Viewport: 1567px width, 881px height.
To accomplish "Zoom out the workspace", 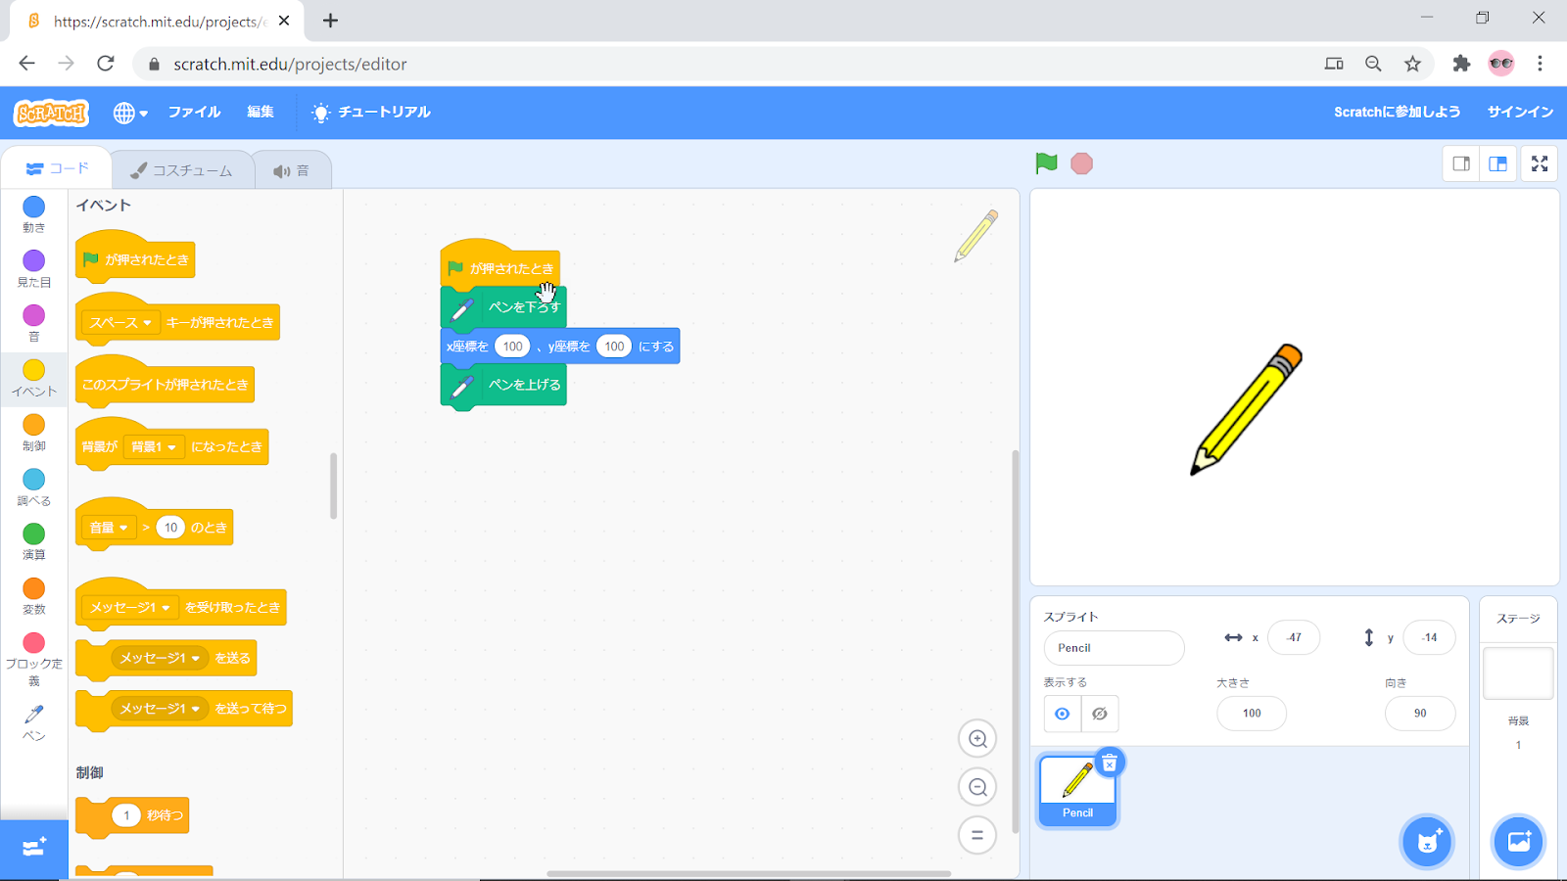I will point(977,787).
